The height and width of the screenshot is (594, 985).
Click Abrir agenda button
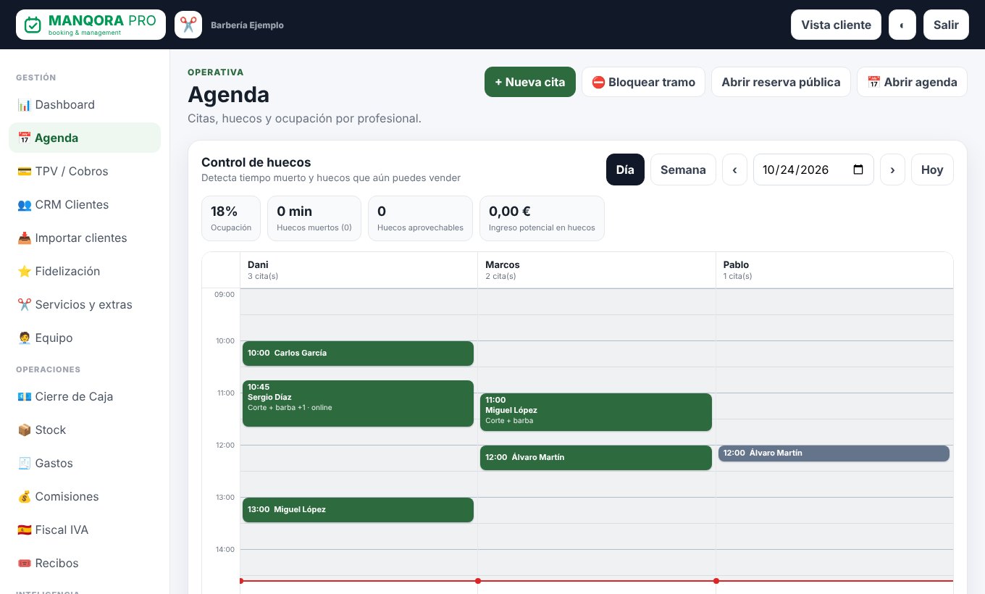pyautogui.click(x=912, y=82)
